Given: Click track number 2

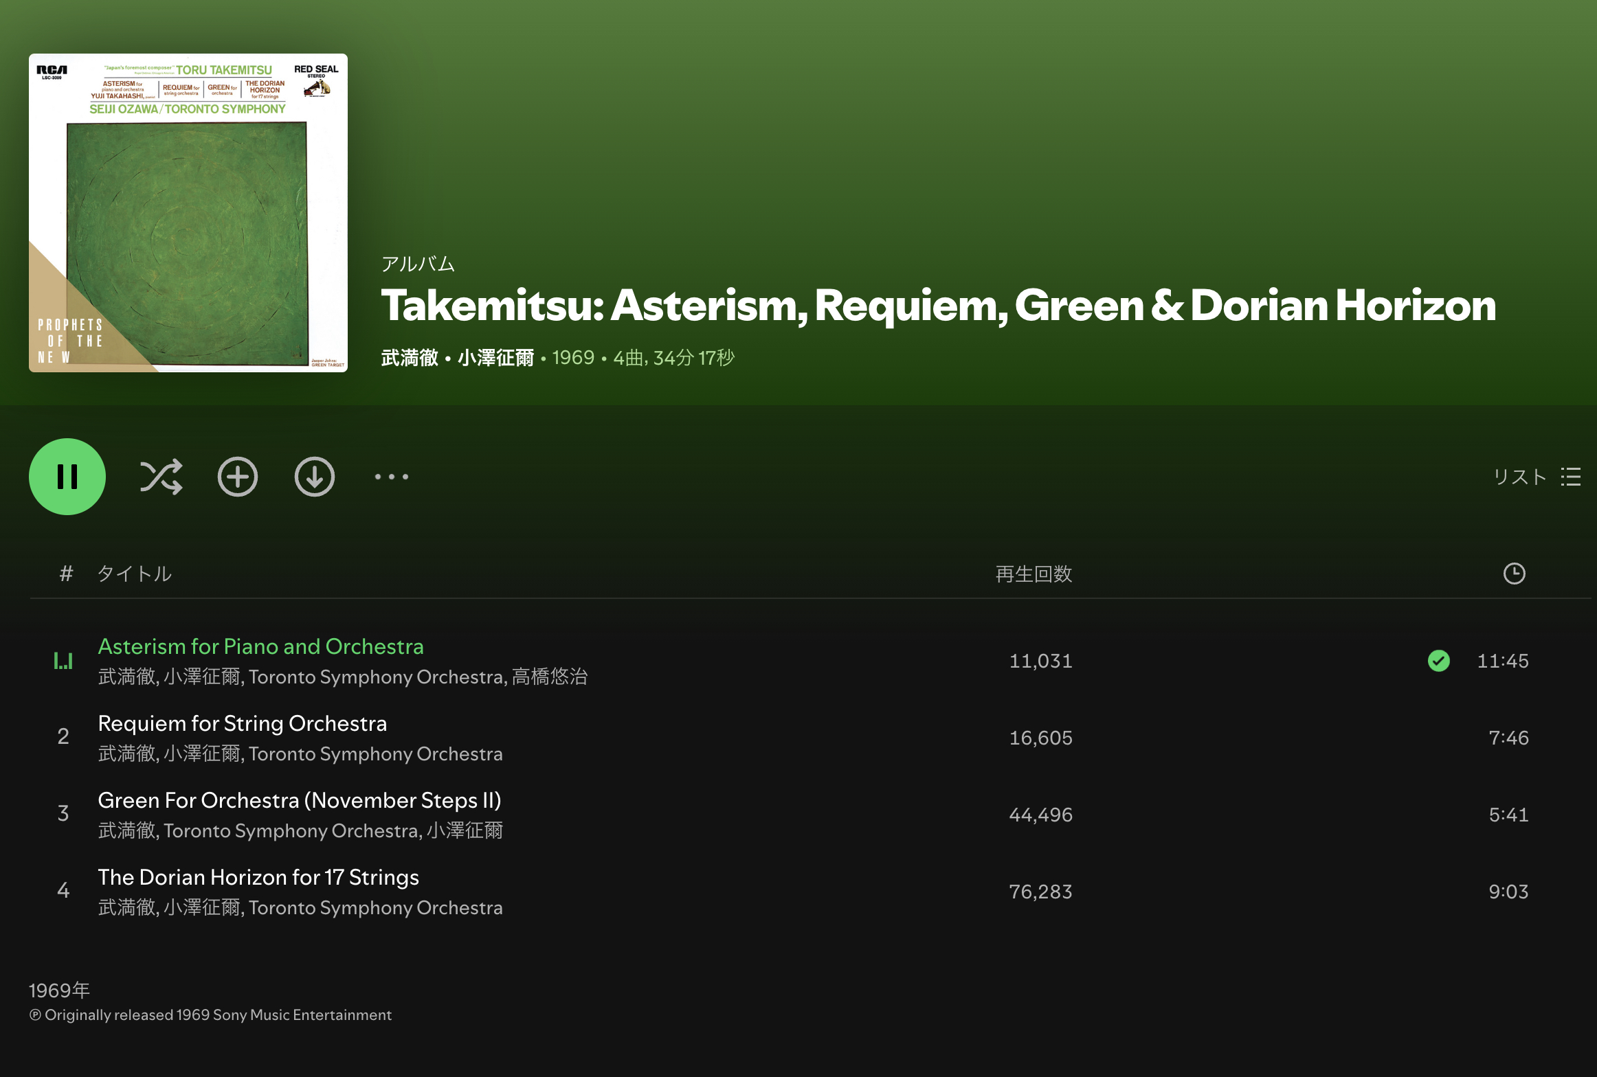Looking at the screenshot, I should coord(63,736).
